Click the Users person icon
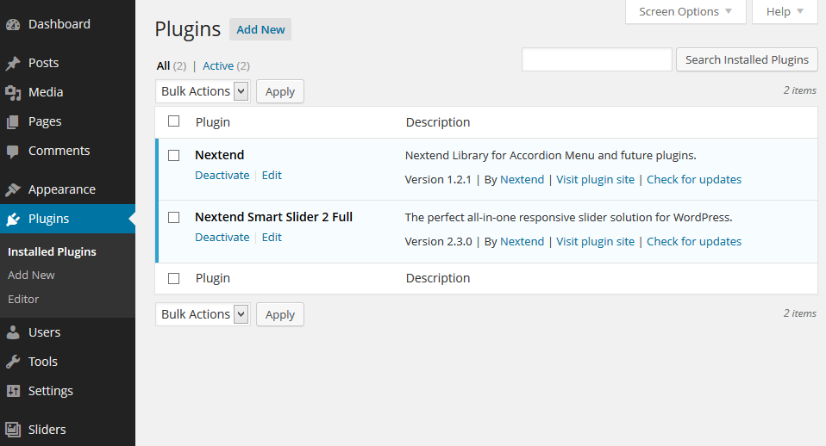This screenshot has width=826, height=446. [13, 332]
